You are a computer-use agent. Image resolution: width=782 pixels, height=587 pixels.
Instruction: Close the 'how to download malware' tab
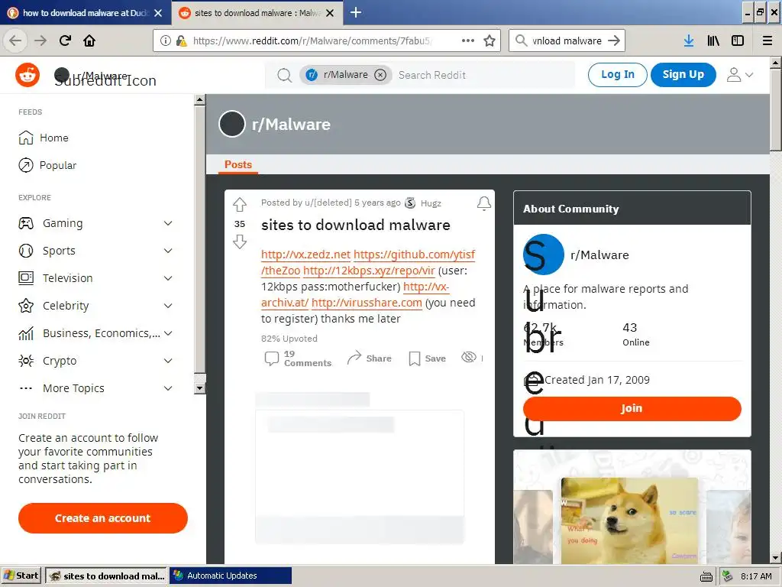point(158,13)
